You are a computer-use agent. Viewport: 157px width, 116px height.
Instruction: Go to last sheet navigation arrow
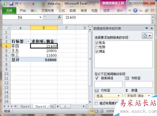click(x=15, y=106)
